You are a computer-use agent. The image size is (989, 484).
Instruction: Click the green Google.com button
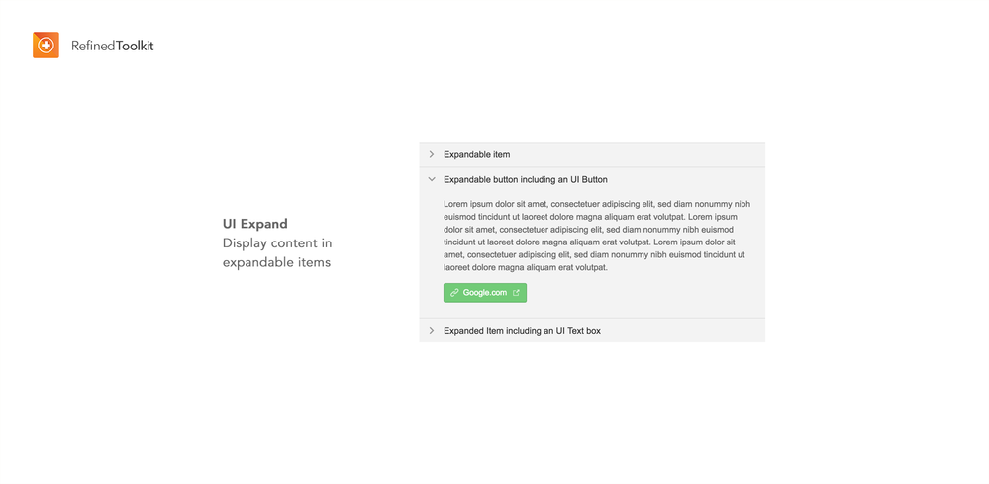point(485,293)
